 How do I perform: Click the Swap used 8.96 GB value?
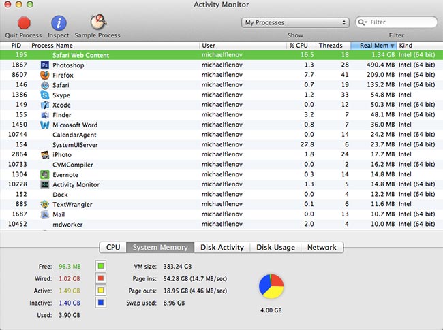coord(174,303)
